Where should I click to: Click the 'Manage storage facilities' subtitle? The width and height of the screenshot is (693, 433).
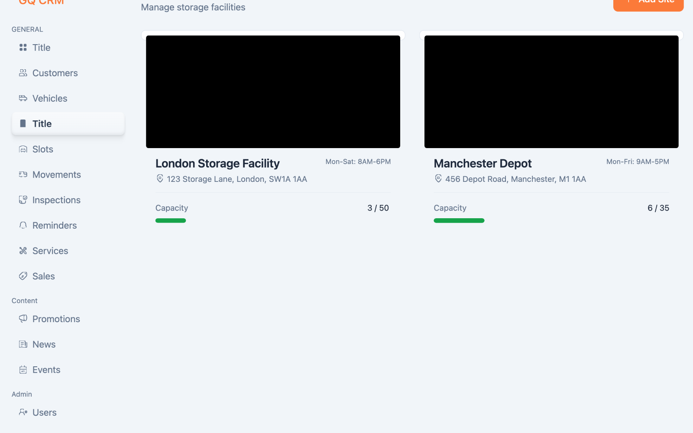(193, 7)
